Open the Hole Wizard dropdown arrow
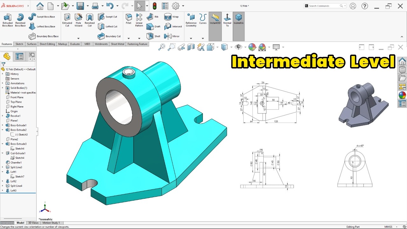Viewport: 407px width, 229px height. pyautogui.click(x=78, y=38)
